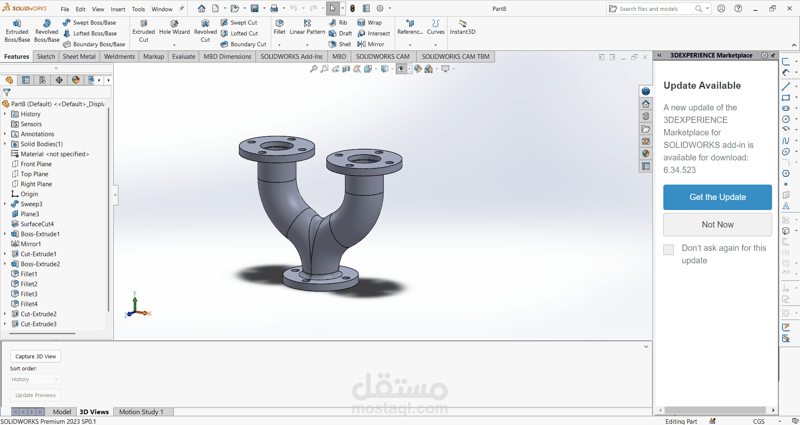The width and height of the screenshot is (800, 425).
Task: Choose the Boundary Cut tool
Action: tap(243, 44)
